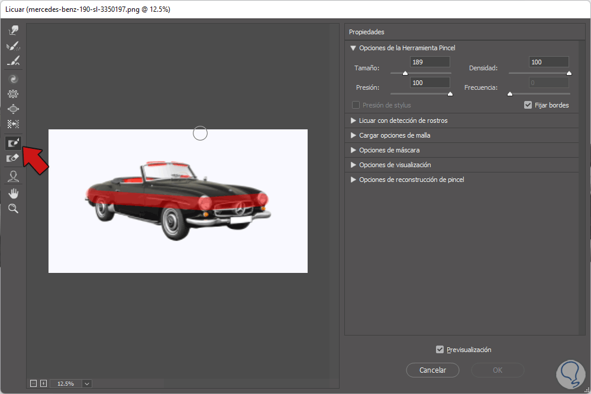591x394 pixels.
Task: Uncheck the Previsualización checkbox
Action: (x=440, y=350)
